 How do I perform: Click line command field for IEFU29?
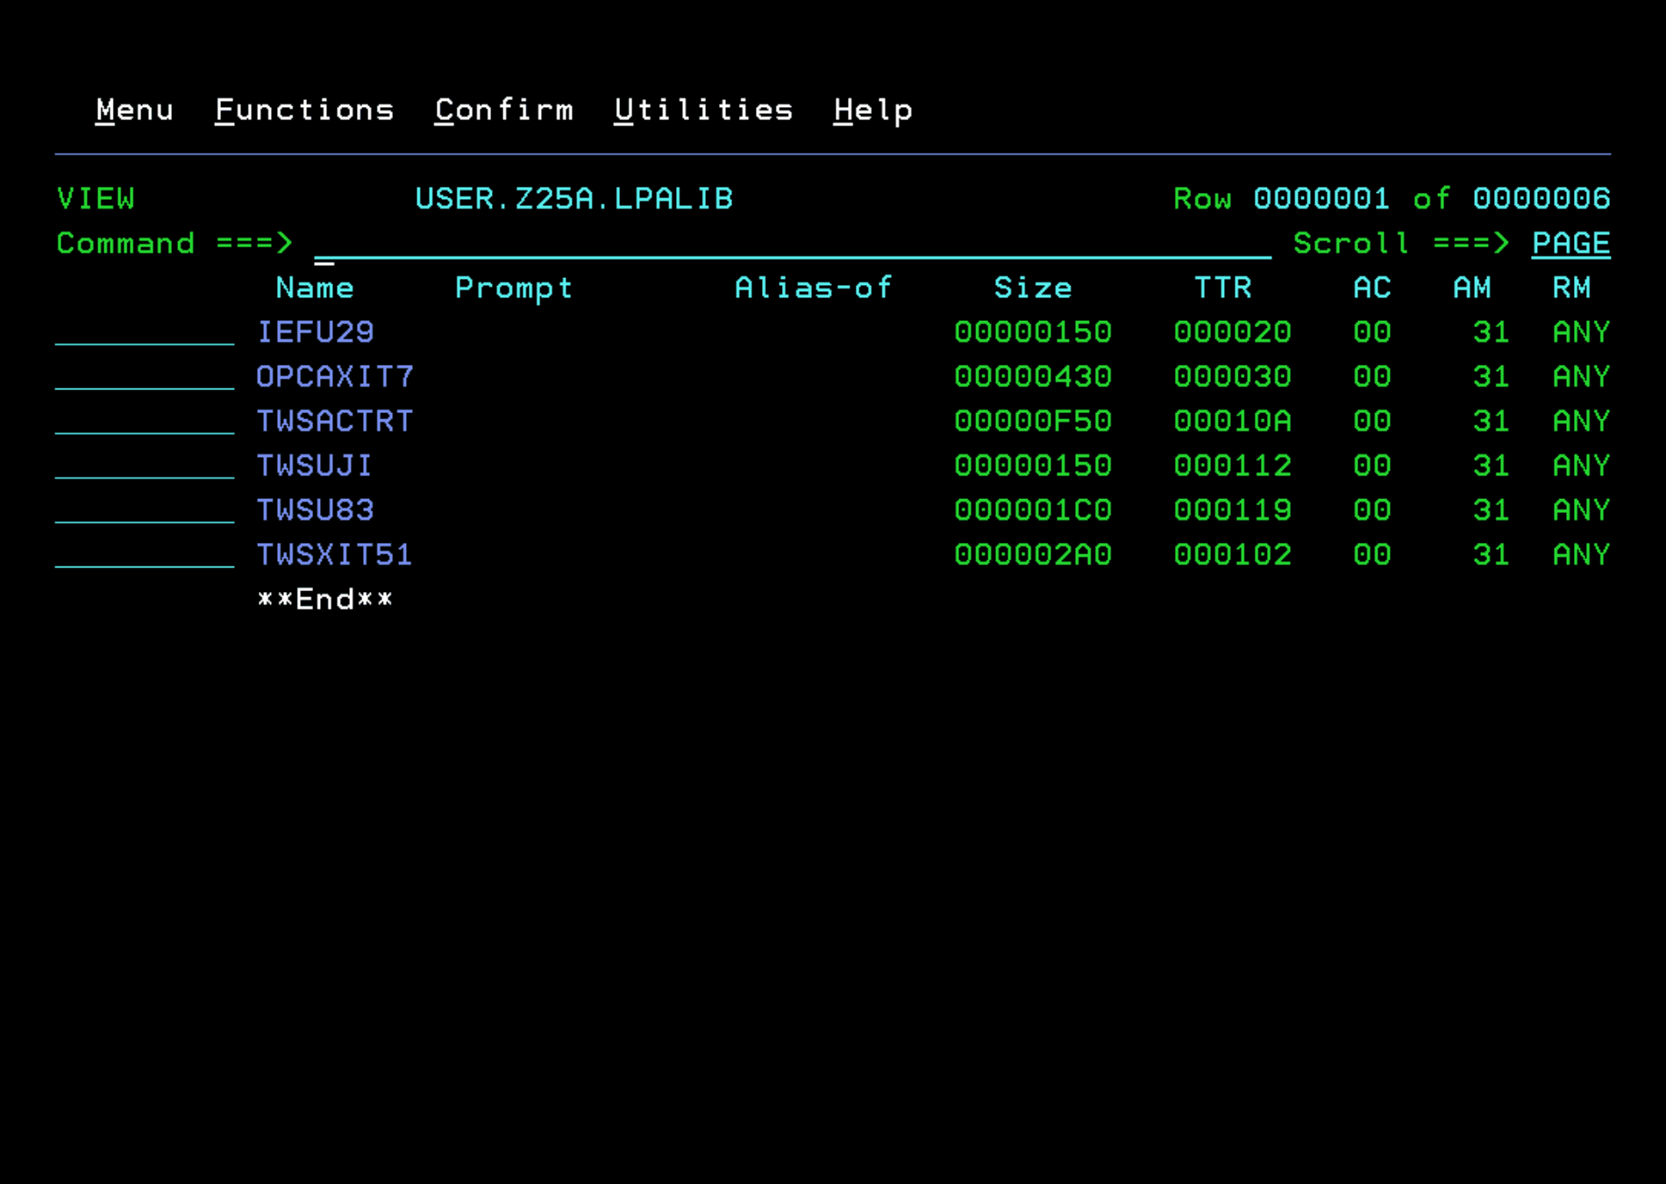pyautogui.click(x=145, y=332)
